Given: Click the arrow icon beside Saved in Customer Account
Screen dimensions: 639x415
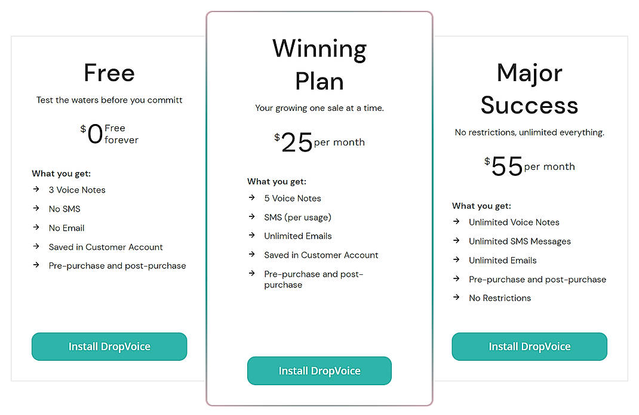Looking at the screenshot, I should [36, 247].
